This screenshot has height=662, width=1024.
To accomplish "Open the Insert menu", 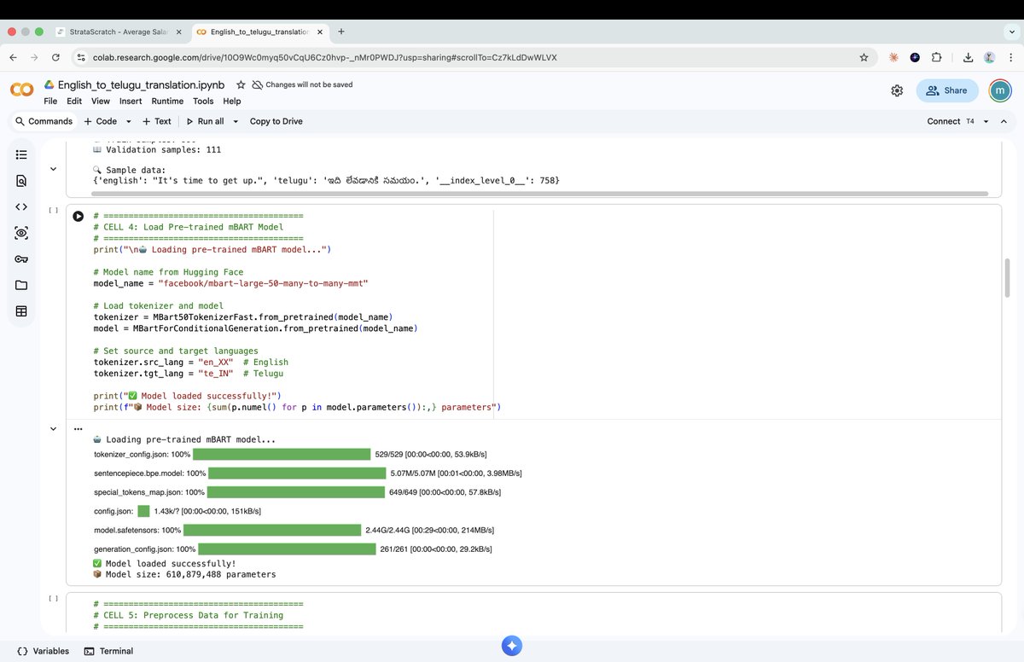I will click(131, 101).
